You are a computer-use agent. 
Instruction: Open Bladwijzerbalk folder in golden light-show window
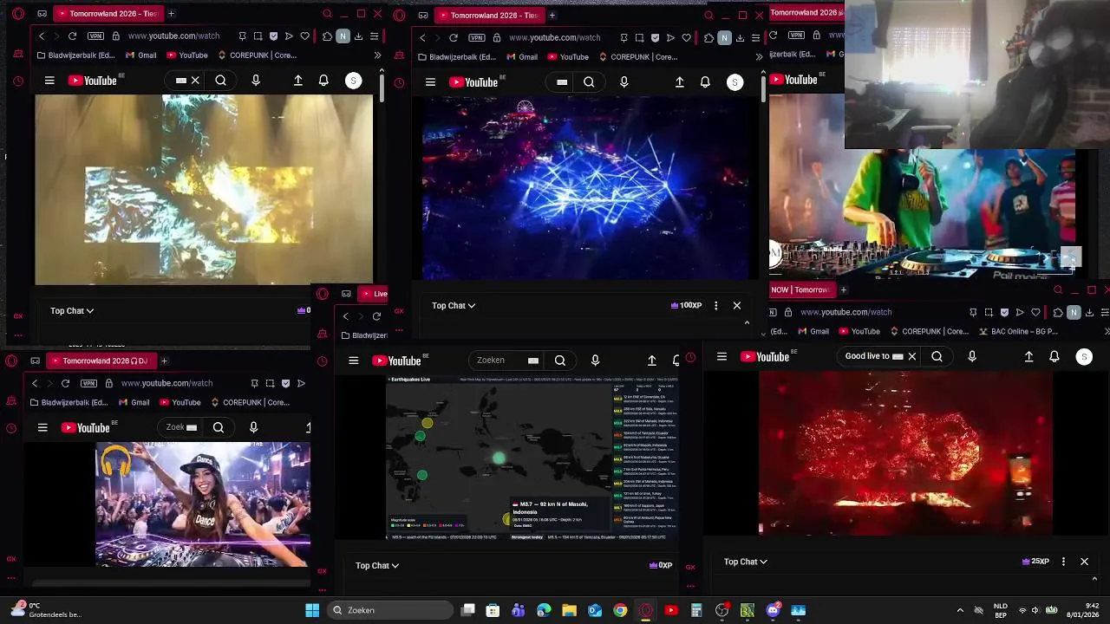coord(77,55)
